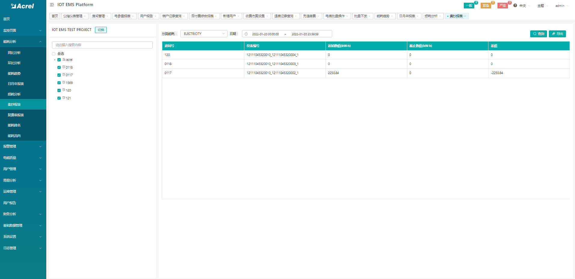
Task: Open the 中文 language dropdown
Action: pos(525,6)
